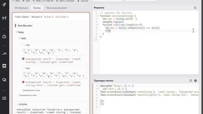Viewport: 203px width, 114px height.
Task: Fold the for loop at line 5
Action: tap(98, 25)
